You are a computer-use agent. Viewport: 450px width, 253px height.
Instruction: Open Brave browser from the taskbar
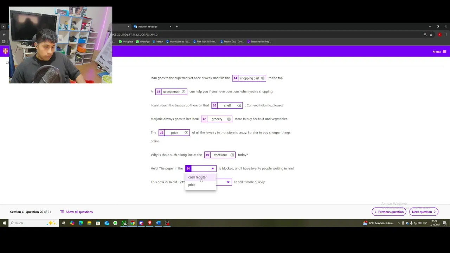click(x=150, y=223)
